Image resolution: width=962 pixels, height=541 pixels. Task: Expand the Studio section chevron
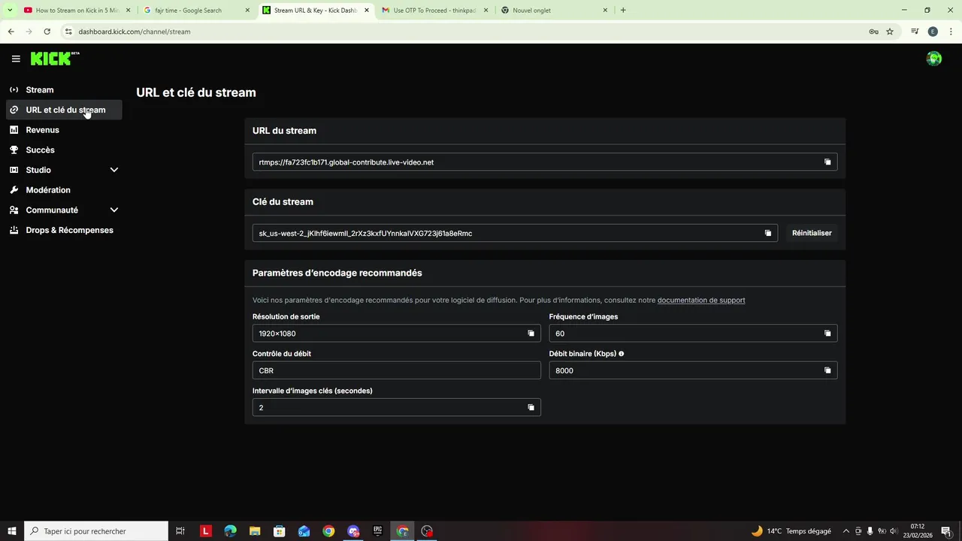(114, 170)
